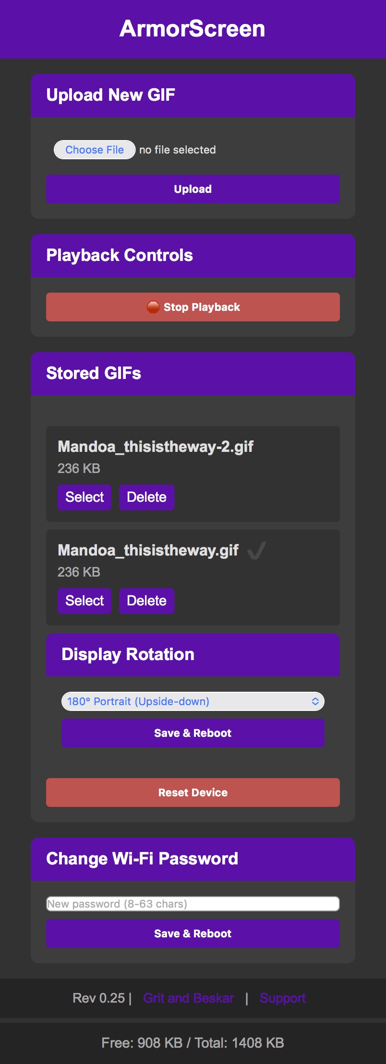
Task: Stop the GIF playback
Action: (x=193, y=307)
